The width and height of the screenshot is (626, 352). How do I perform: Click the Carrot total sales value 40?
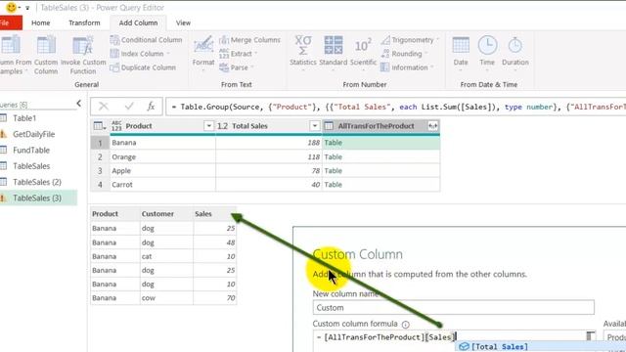coord(269,185)
